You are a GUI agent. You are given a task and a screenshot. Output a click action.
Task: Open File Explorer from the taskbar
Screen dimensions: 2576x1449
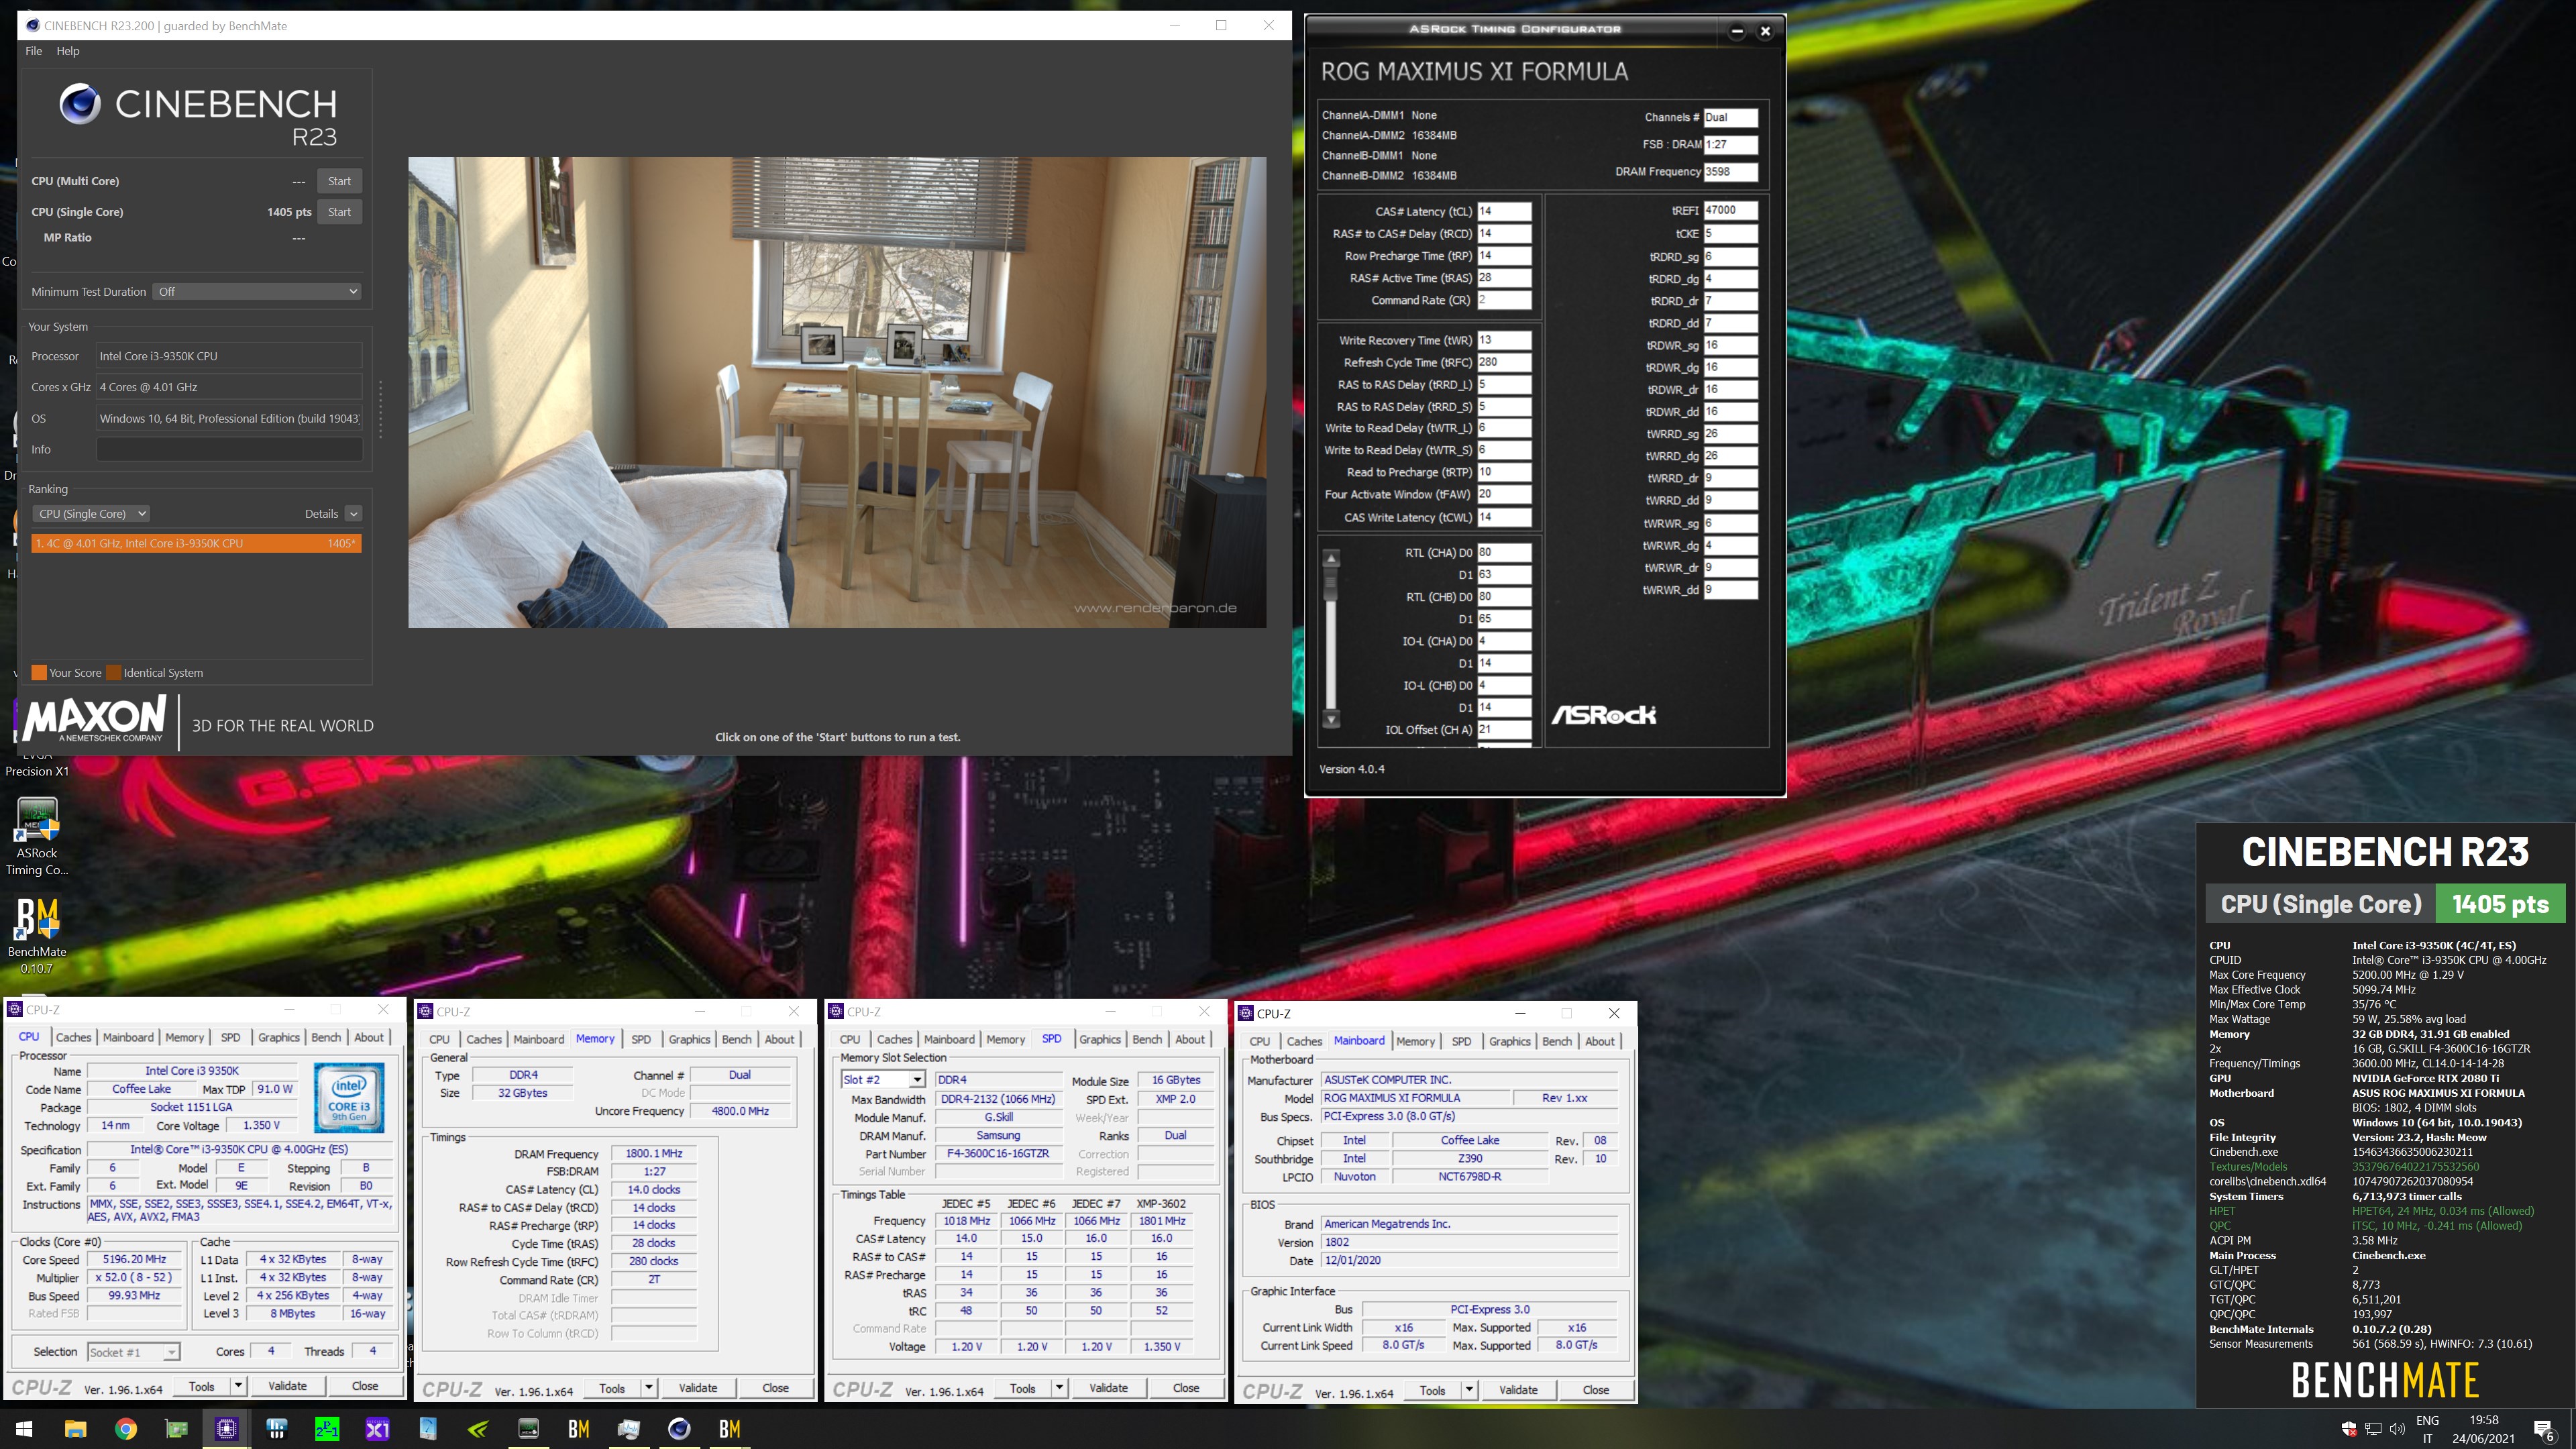[75, 1429]
